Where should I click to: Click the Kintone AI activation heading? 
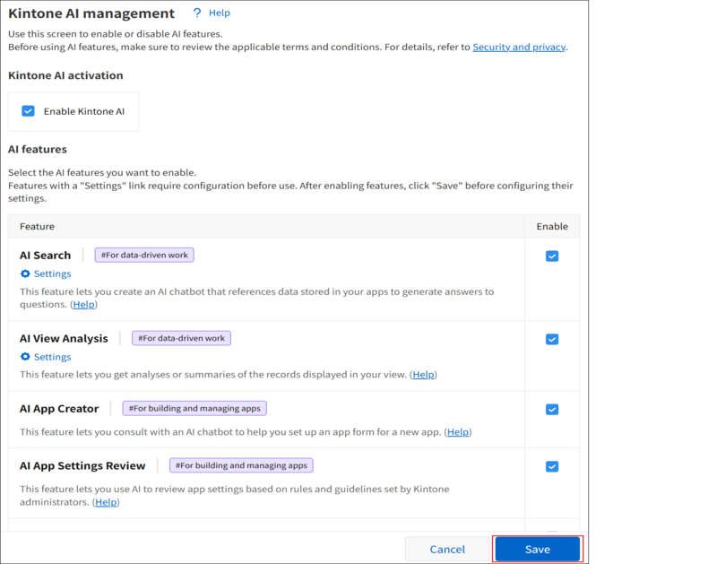pyautogui.click(x=65, y=75)
